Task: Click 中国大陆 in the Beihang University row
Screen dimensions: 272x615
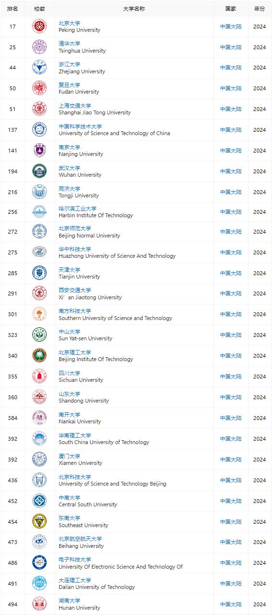Action: pyautogui.click(x=231, y=543)
